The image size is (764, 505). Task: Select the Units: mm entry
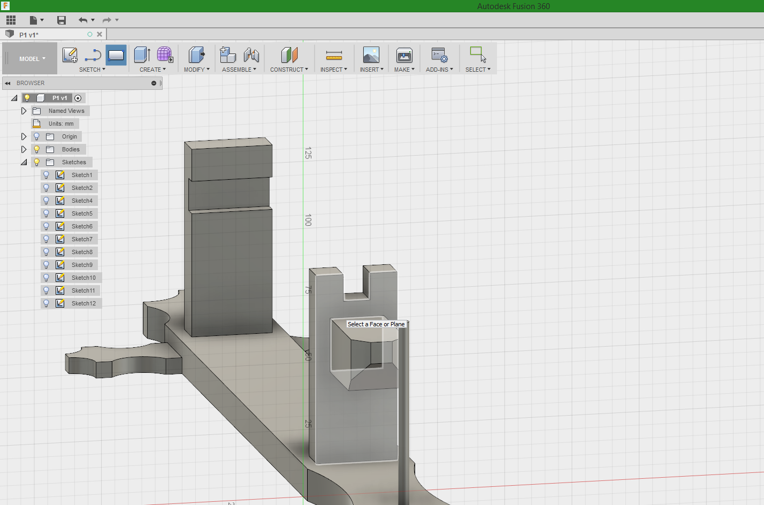click(x=61, y=124)
